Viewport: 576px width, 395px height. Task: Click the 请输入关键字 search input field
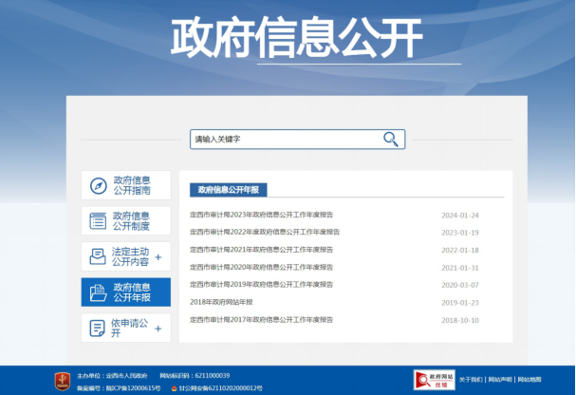tap(285, 140)
